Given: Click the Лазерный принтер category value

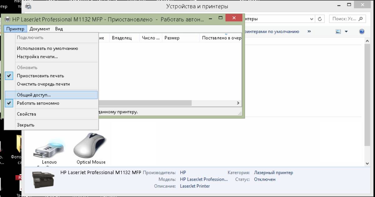Looking at the screenshot, I should click(273, 173).
